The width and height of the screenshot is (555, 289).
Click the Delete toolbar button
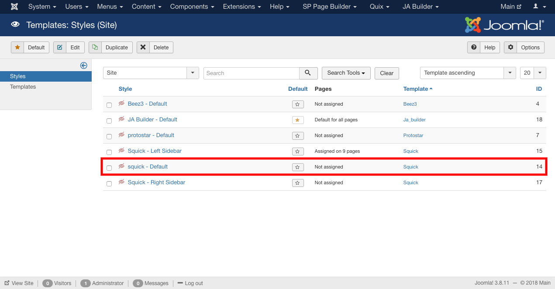point(155,47)
